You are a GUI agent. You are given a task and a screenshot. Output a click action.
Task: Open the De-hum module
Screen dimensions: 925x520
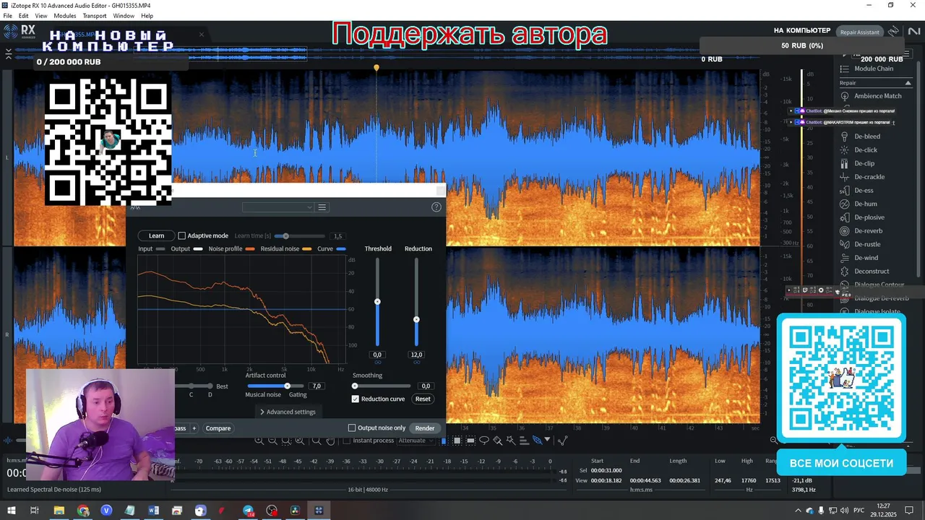(x=865, y=204)
